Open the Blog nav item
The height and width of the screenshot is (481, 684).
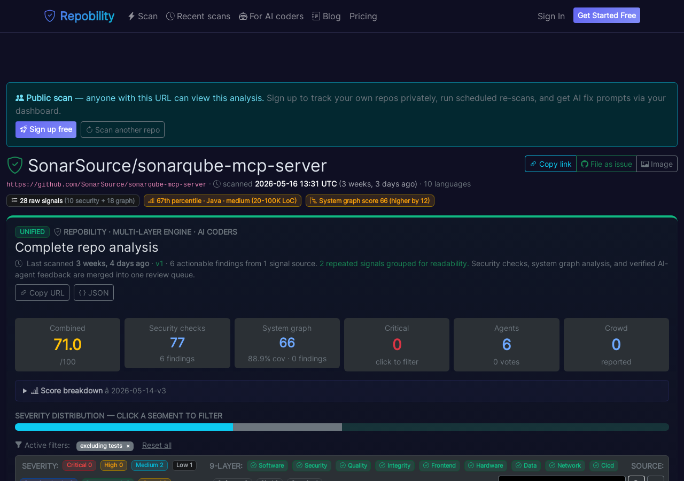point(327,16)
